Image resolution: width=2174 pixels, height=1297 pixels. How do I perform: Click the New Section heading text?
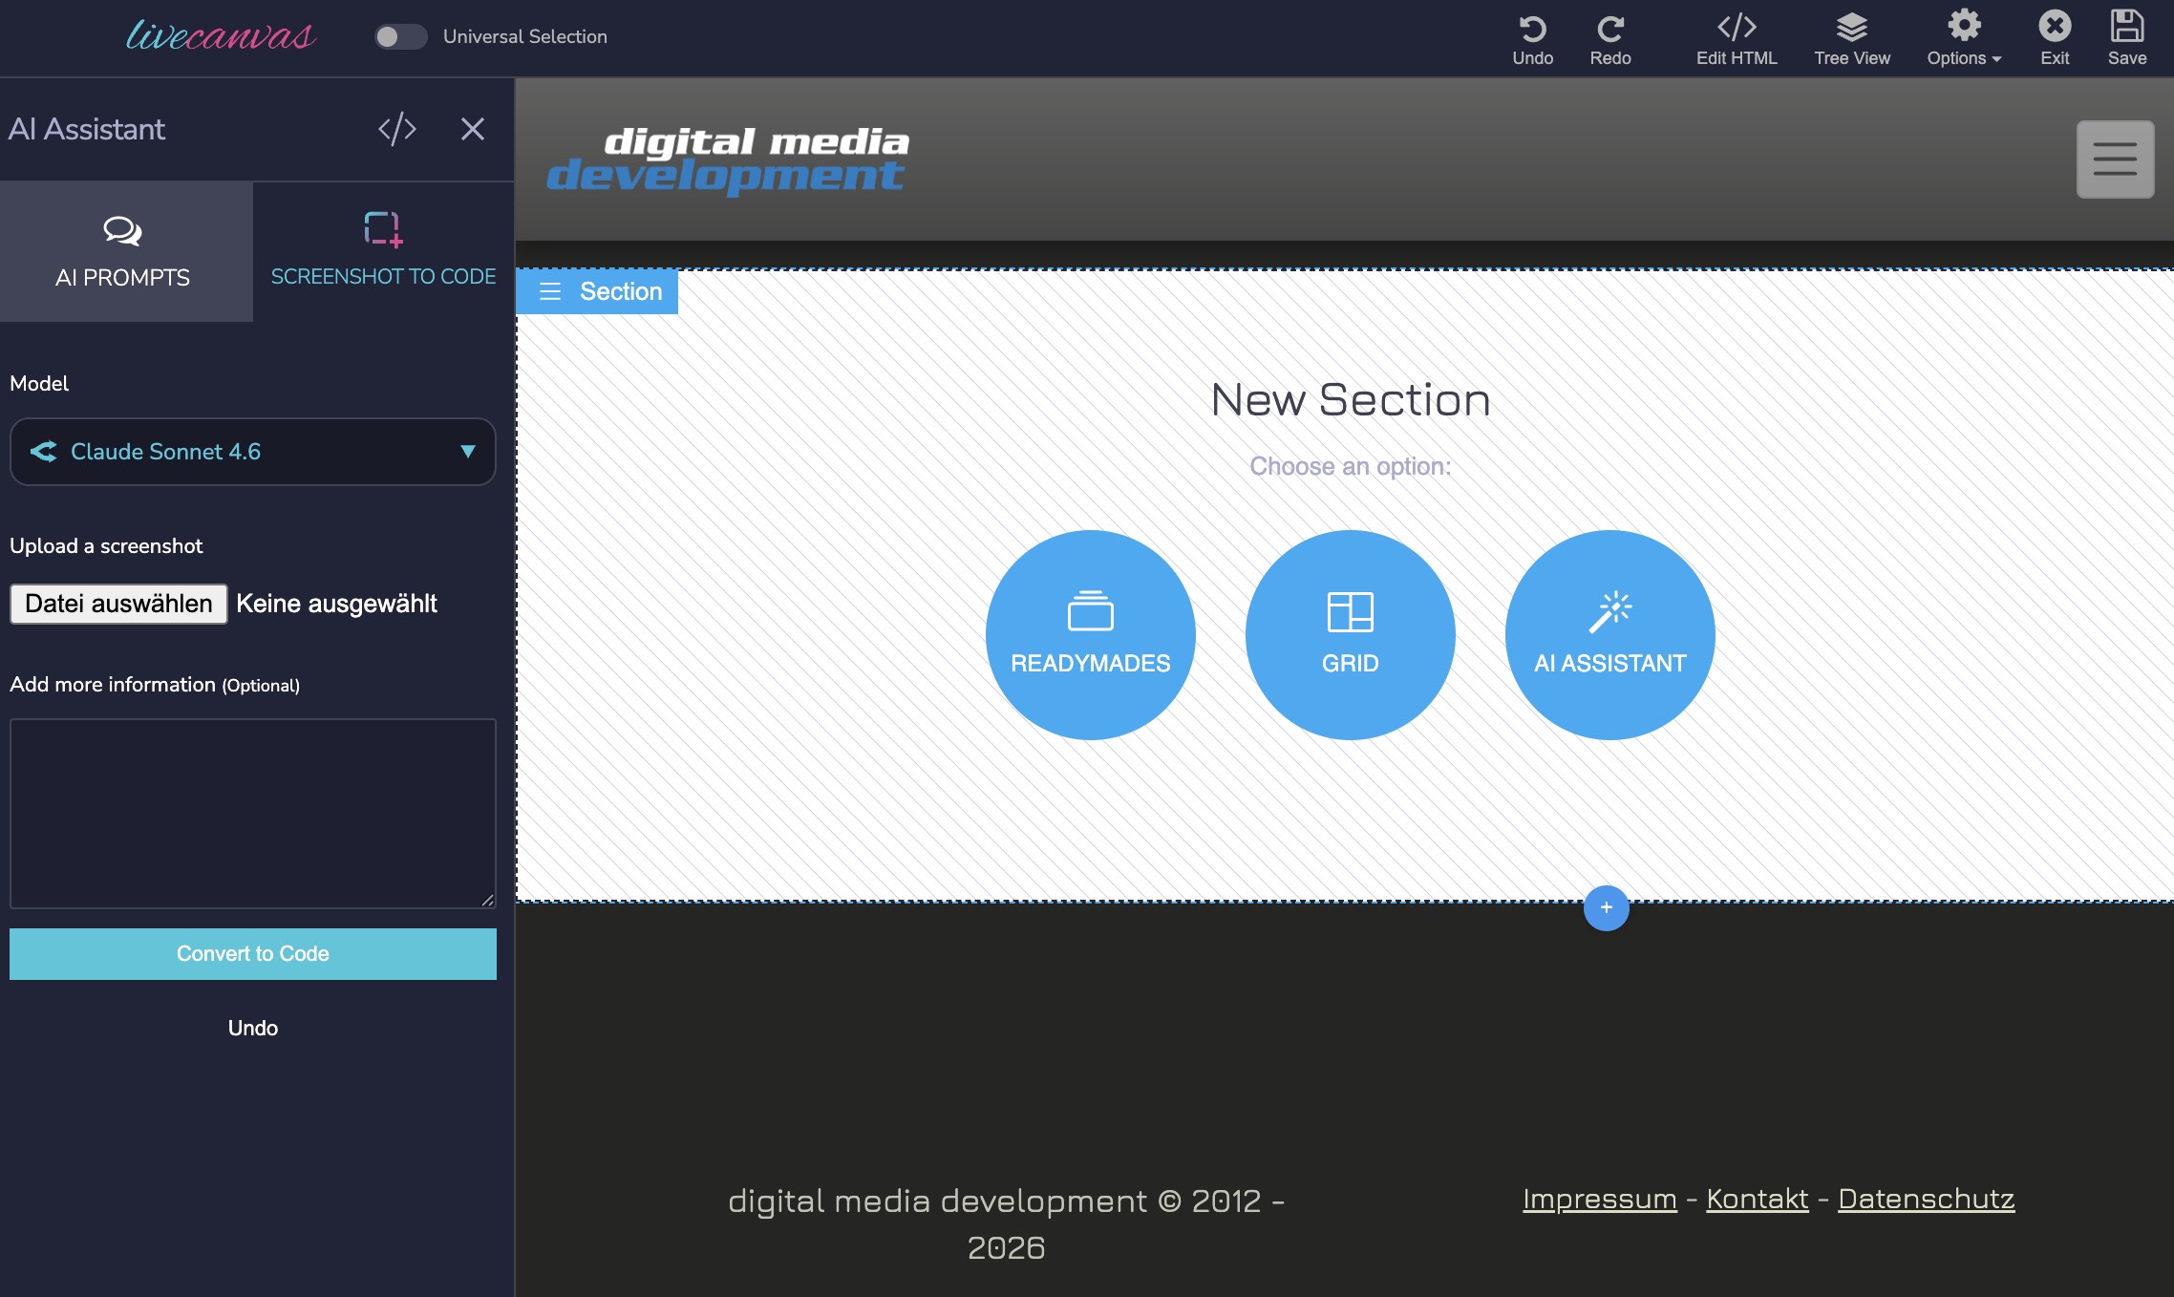pyautogui.click(x=1351, y=400)
